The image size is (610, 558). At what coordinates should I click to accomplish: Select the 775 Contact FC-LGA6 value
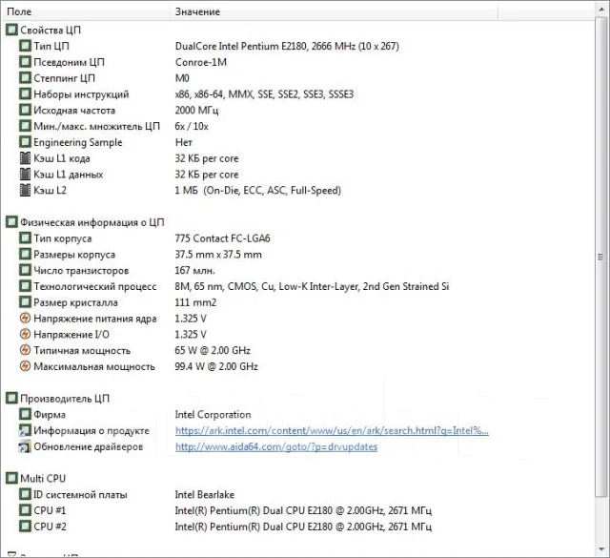pos(222,238)
